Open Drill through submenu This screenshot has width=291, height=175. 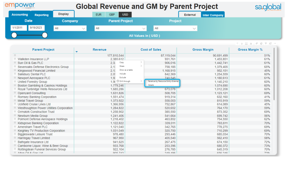(x=130, y=81)
